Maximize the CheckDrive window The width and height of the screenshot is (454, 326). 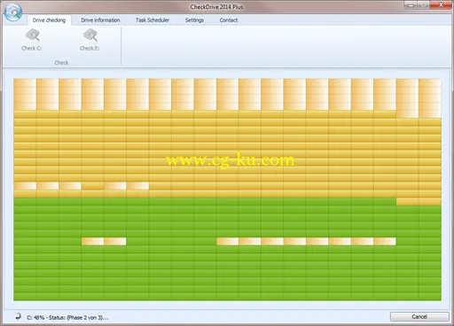[x=423, y=5]
